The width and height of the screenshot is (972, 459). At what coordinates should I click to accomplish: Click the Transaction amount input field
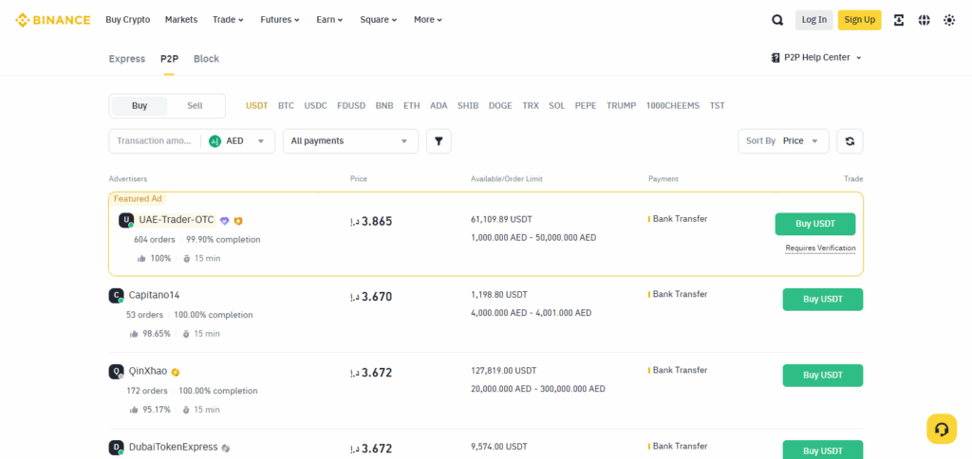click(x=155, y=141)
